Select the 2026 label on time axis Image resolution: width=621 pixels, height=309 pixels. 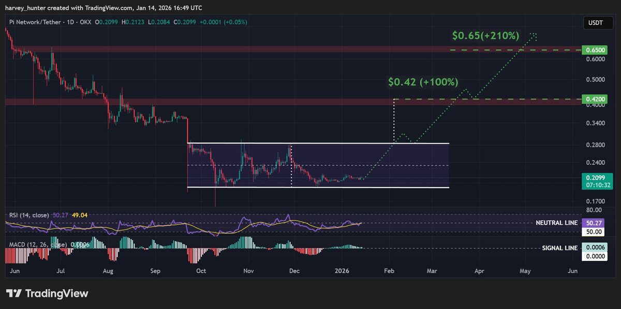tap(343, 271)
